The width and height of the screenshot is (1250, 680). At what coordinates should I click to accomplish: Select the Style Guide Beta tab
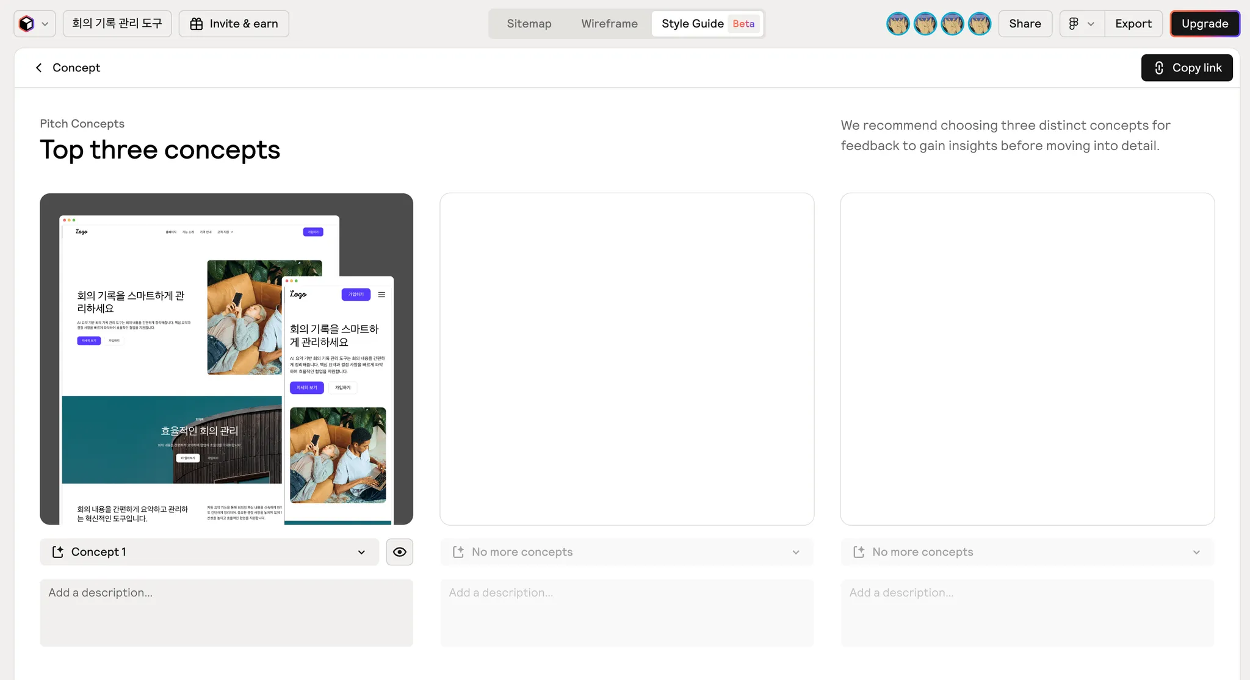(x=707, y=24)
